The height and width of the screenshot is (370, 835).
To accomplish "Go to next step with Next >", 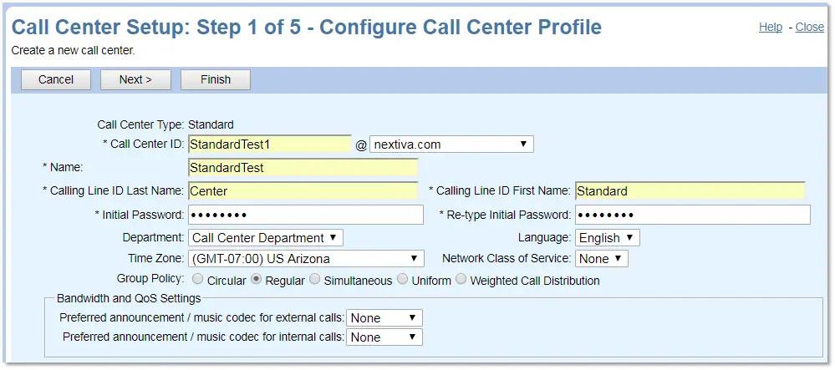I will point(135,80).
